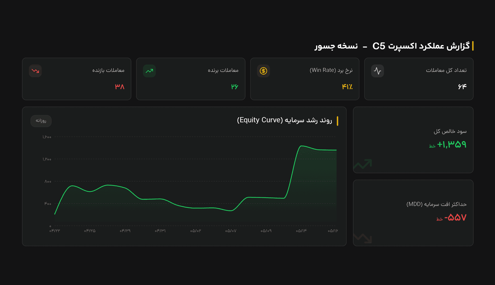Viewport: 495px width, 285px height.
Task: Click the red down-trend icon on the losing trades card
Action: coord(35,71)
